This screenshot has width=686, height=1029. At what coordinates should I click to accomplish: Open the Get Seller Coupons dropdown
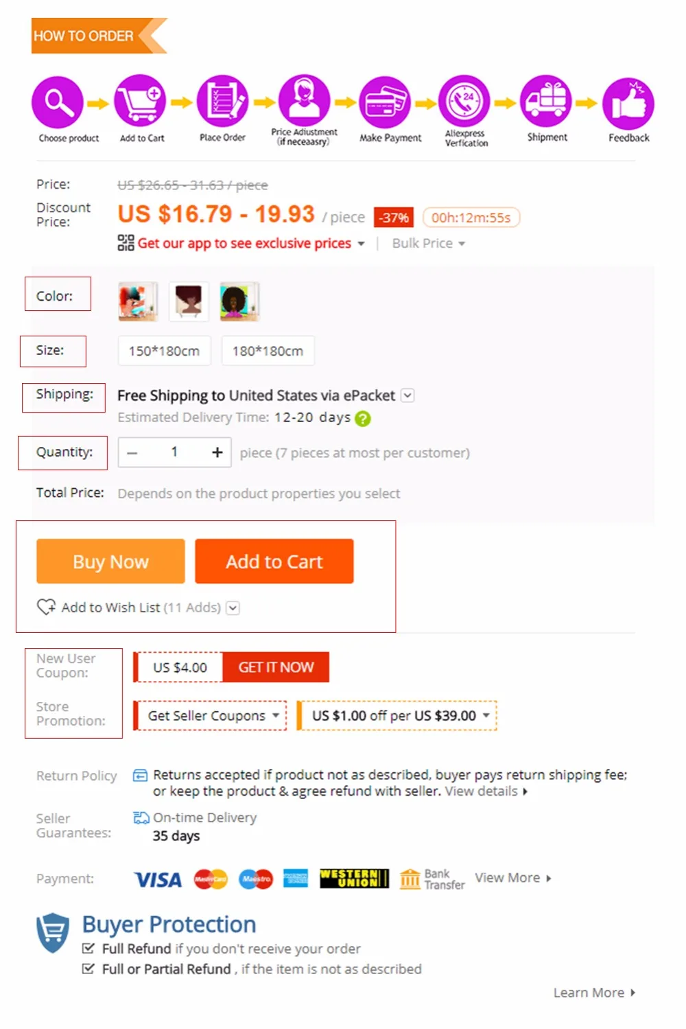tap(210, 715)
